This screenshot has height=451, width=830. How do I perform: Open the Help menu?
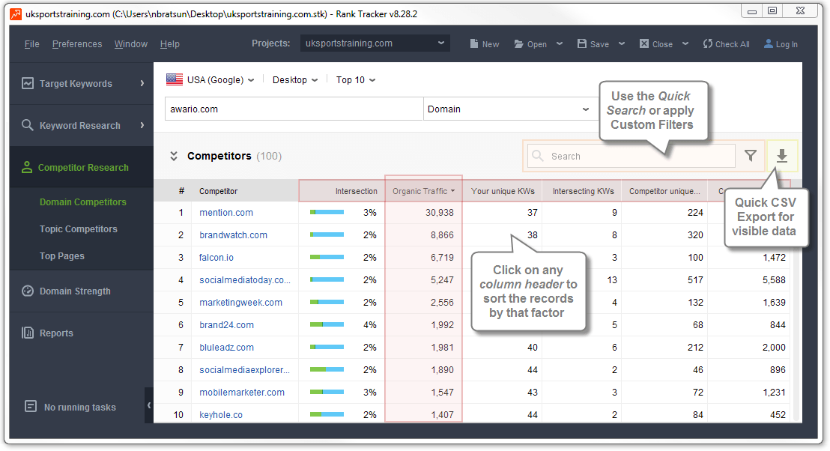click(170, 44)
